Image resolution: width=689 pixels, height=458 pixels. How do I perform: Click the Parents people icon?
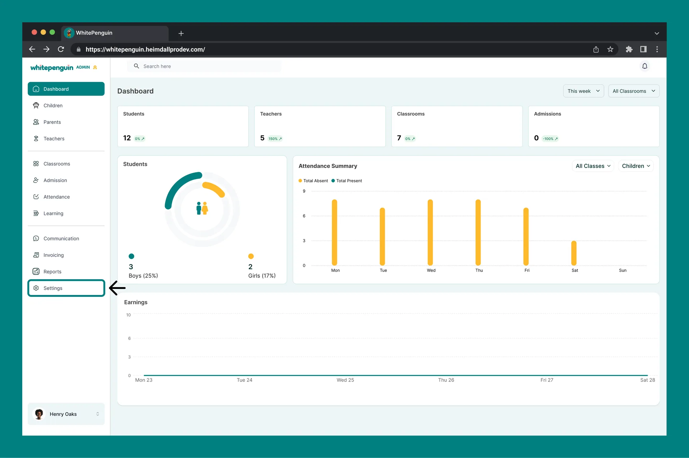pos(36,122)
